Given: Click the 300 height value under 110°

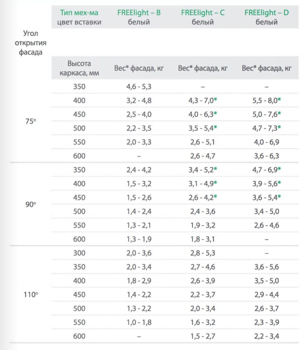Looking at the screenshot, I should click(79, 253).
